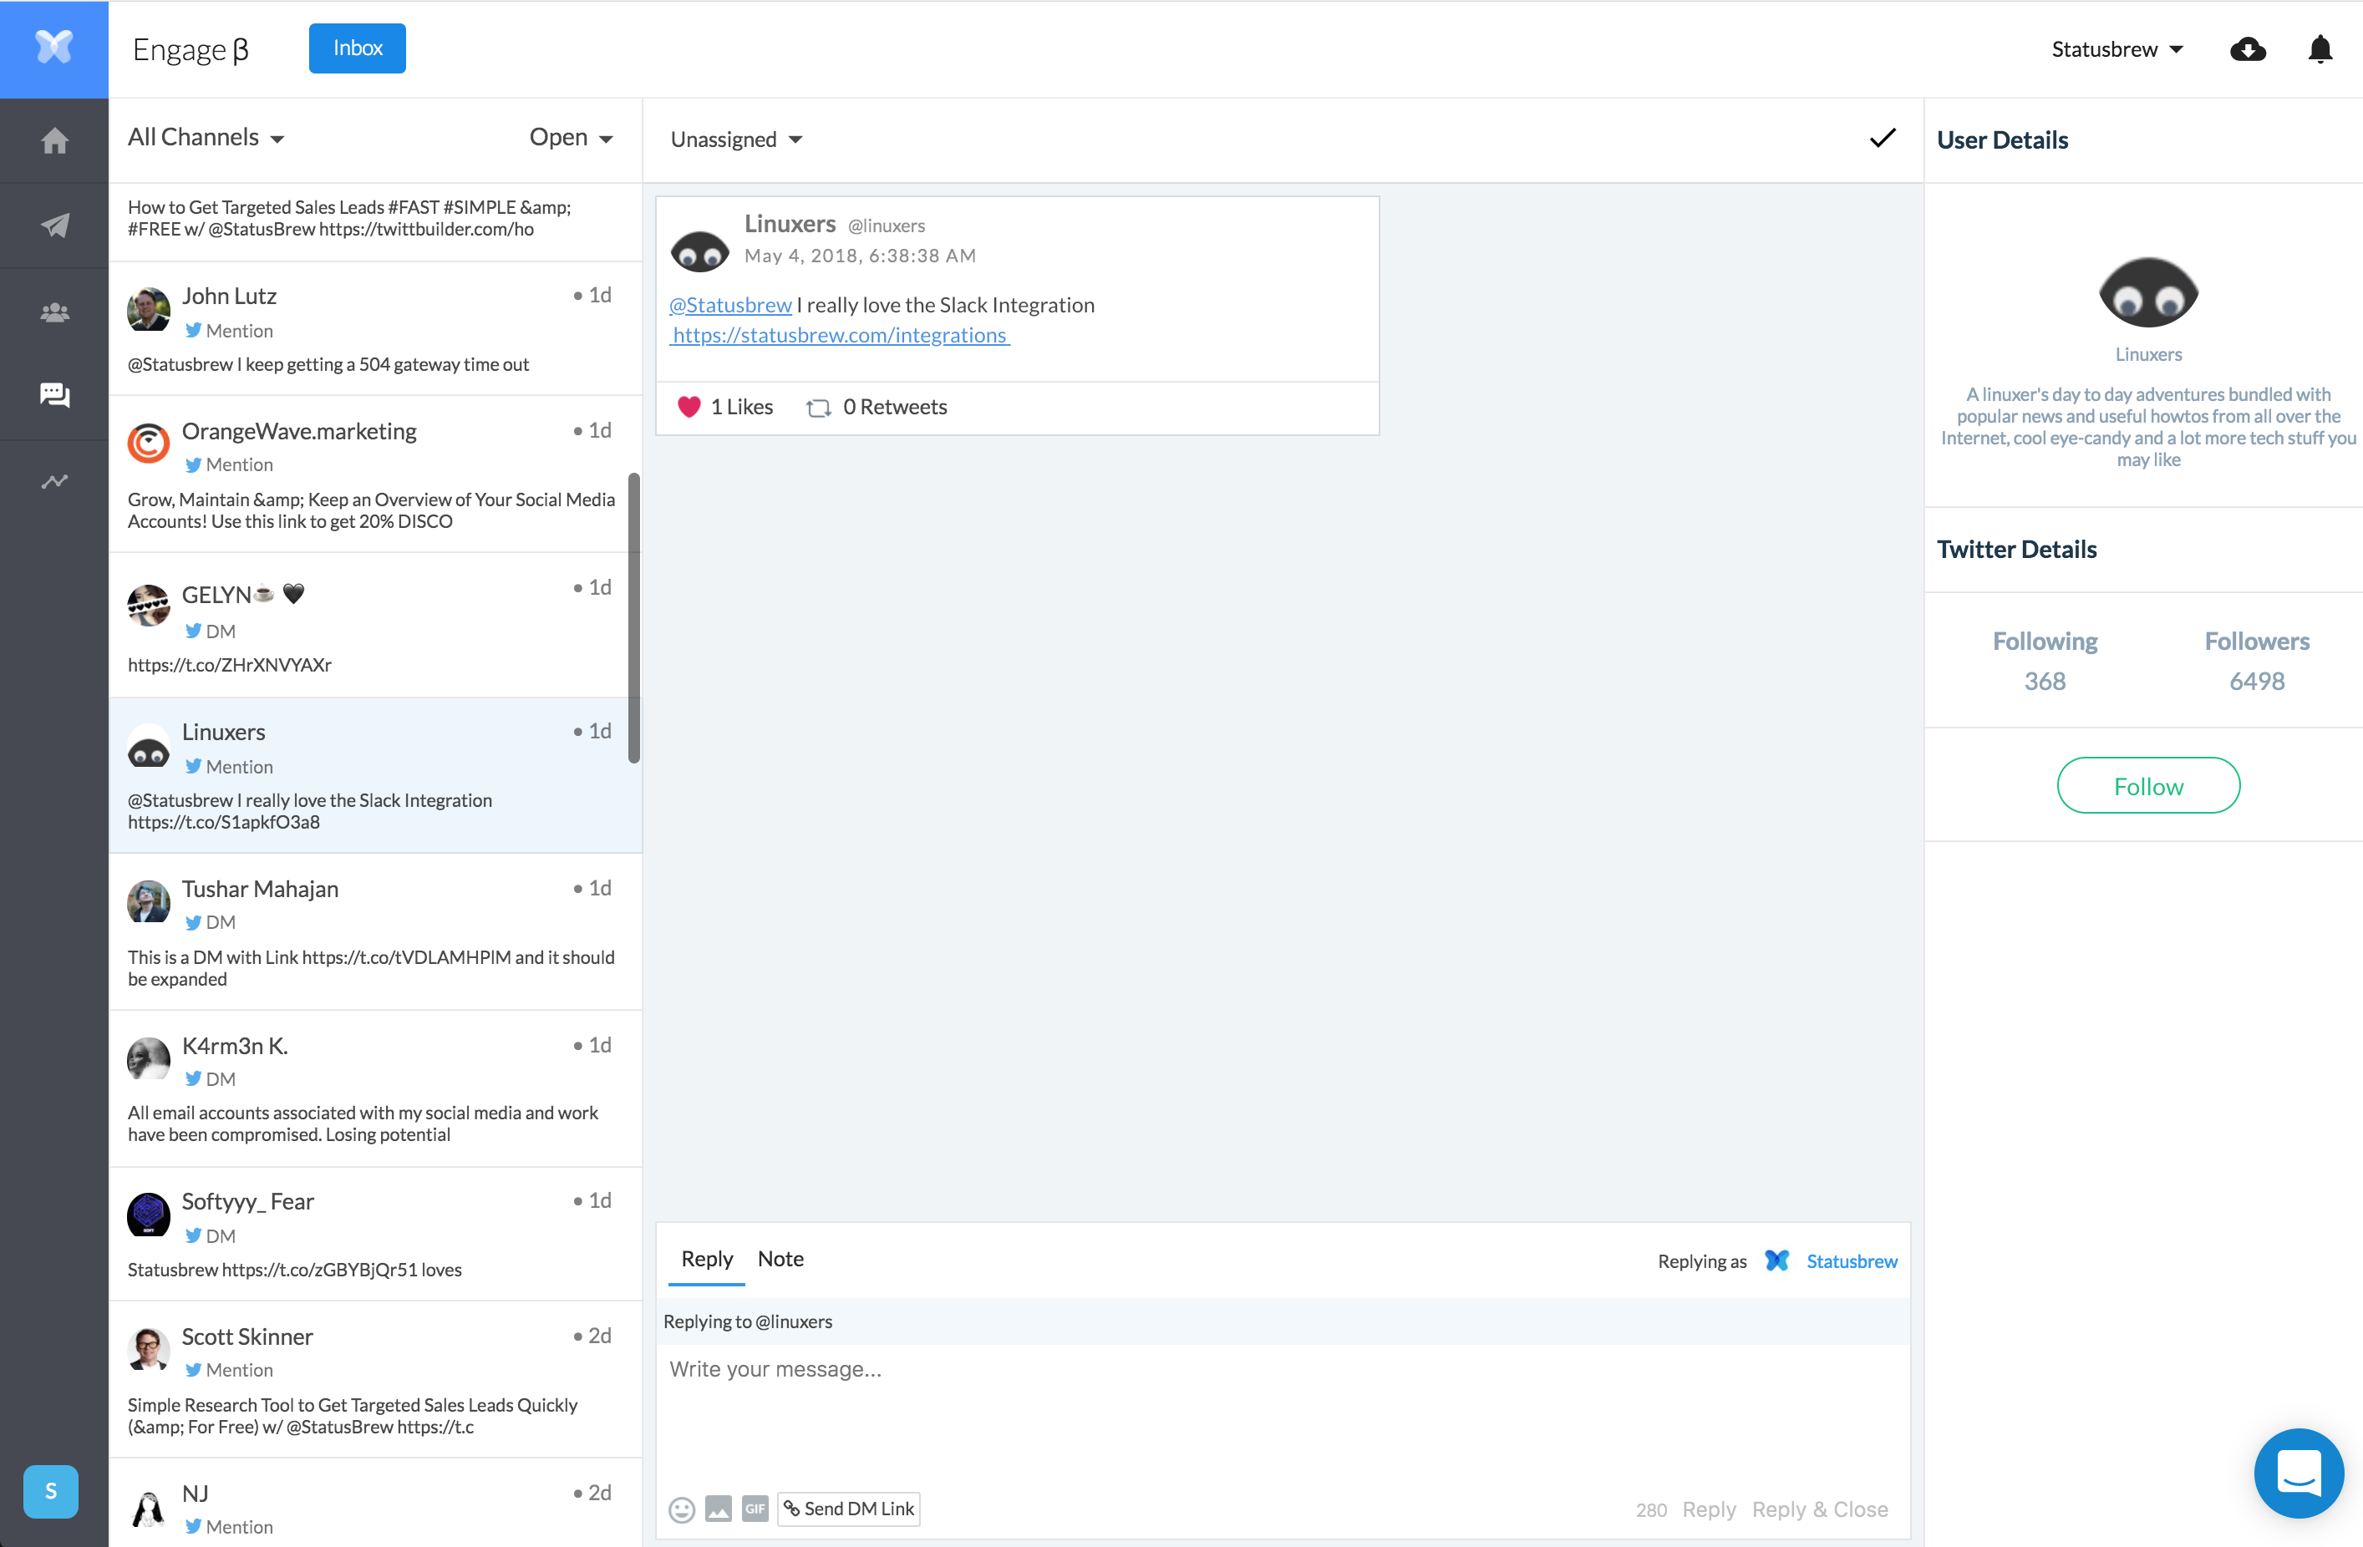Attach a GIF to the reply

pos(755,1509)
